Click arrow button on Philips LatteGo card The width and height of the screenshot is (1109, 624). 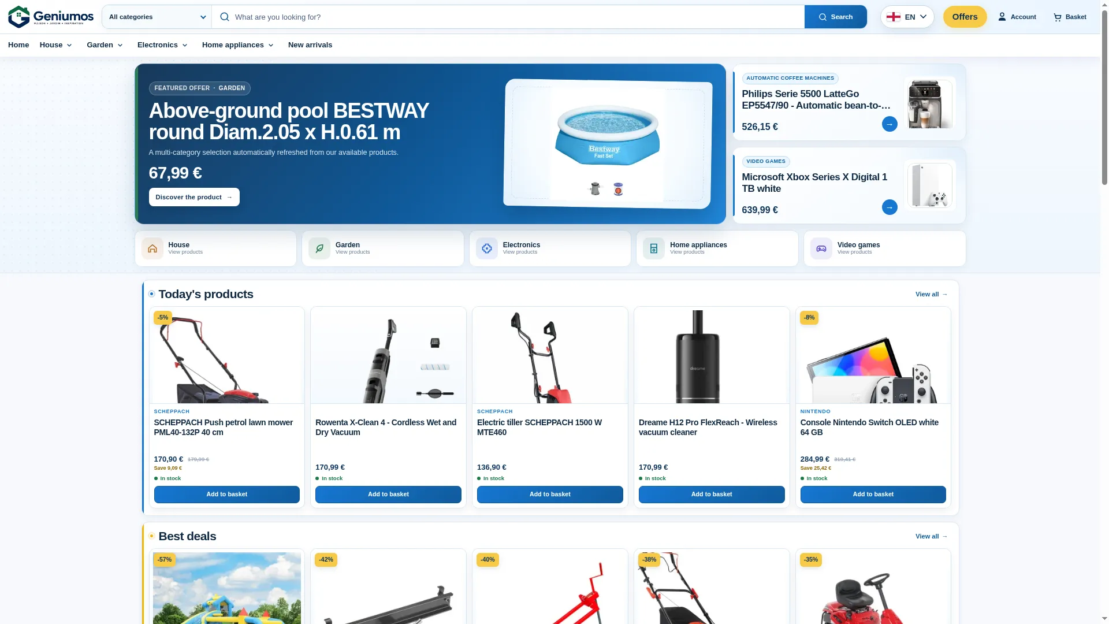(890, 124)
